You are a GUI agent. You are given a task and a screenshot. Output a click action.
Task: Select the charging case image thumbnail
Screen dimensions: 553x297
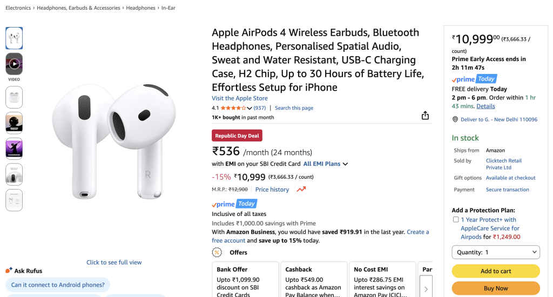14,97
